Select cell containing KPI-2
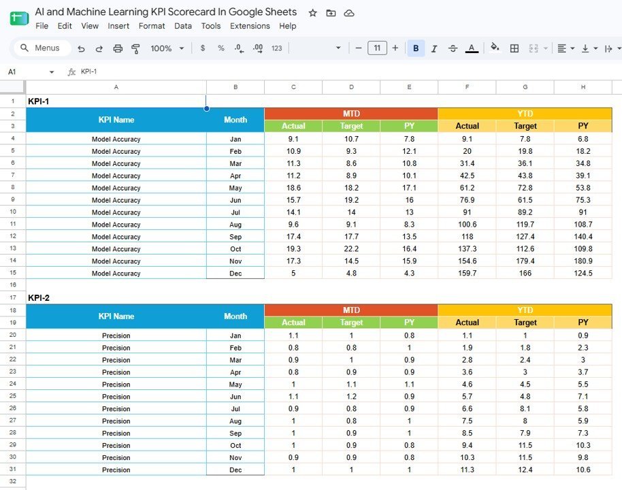Screen dimensions: 622x490 [x=116, y=298]
